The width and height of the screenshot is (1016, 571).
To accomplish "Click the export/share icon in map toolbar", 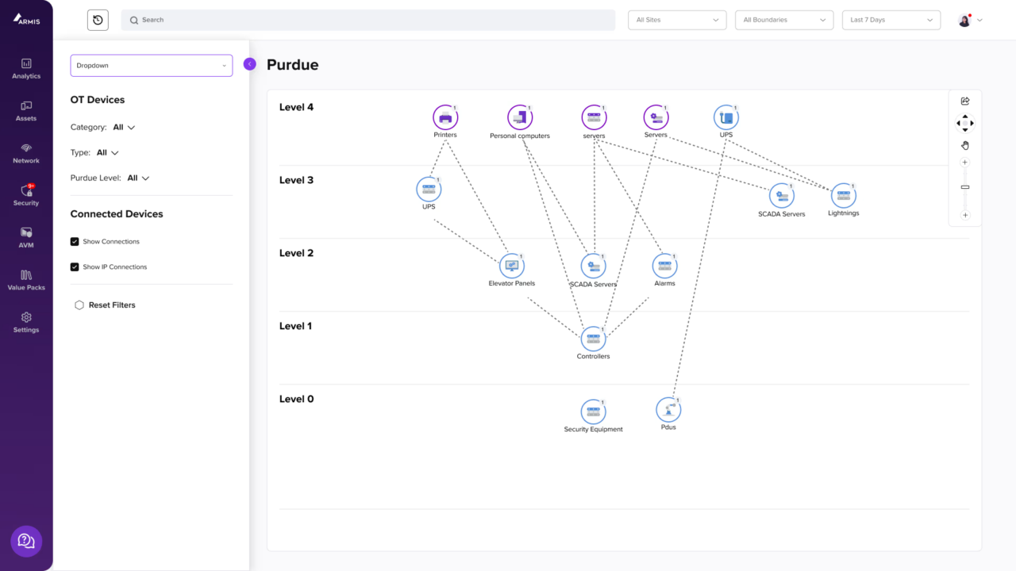I will [965, 101].
